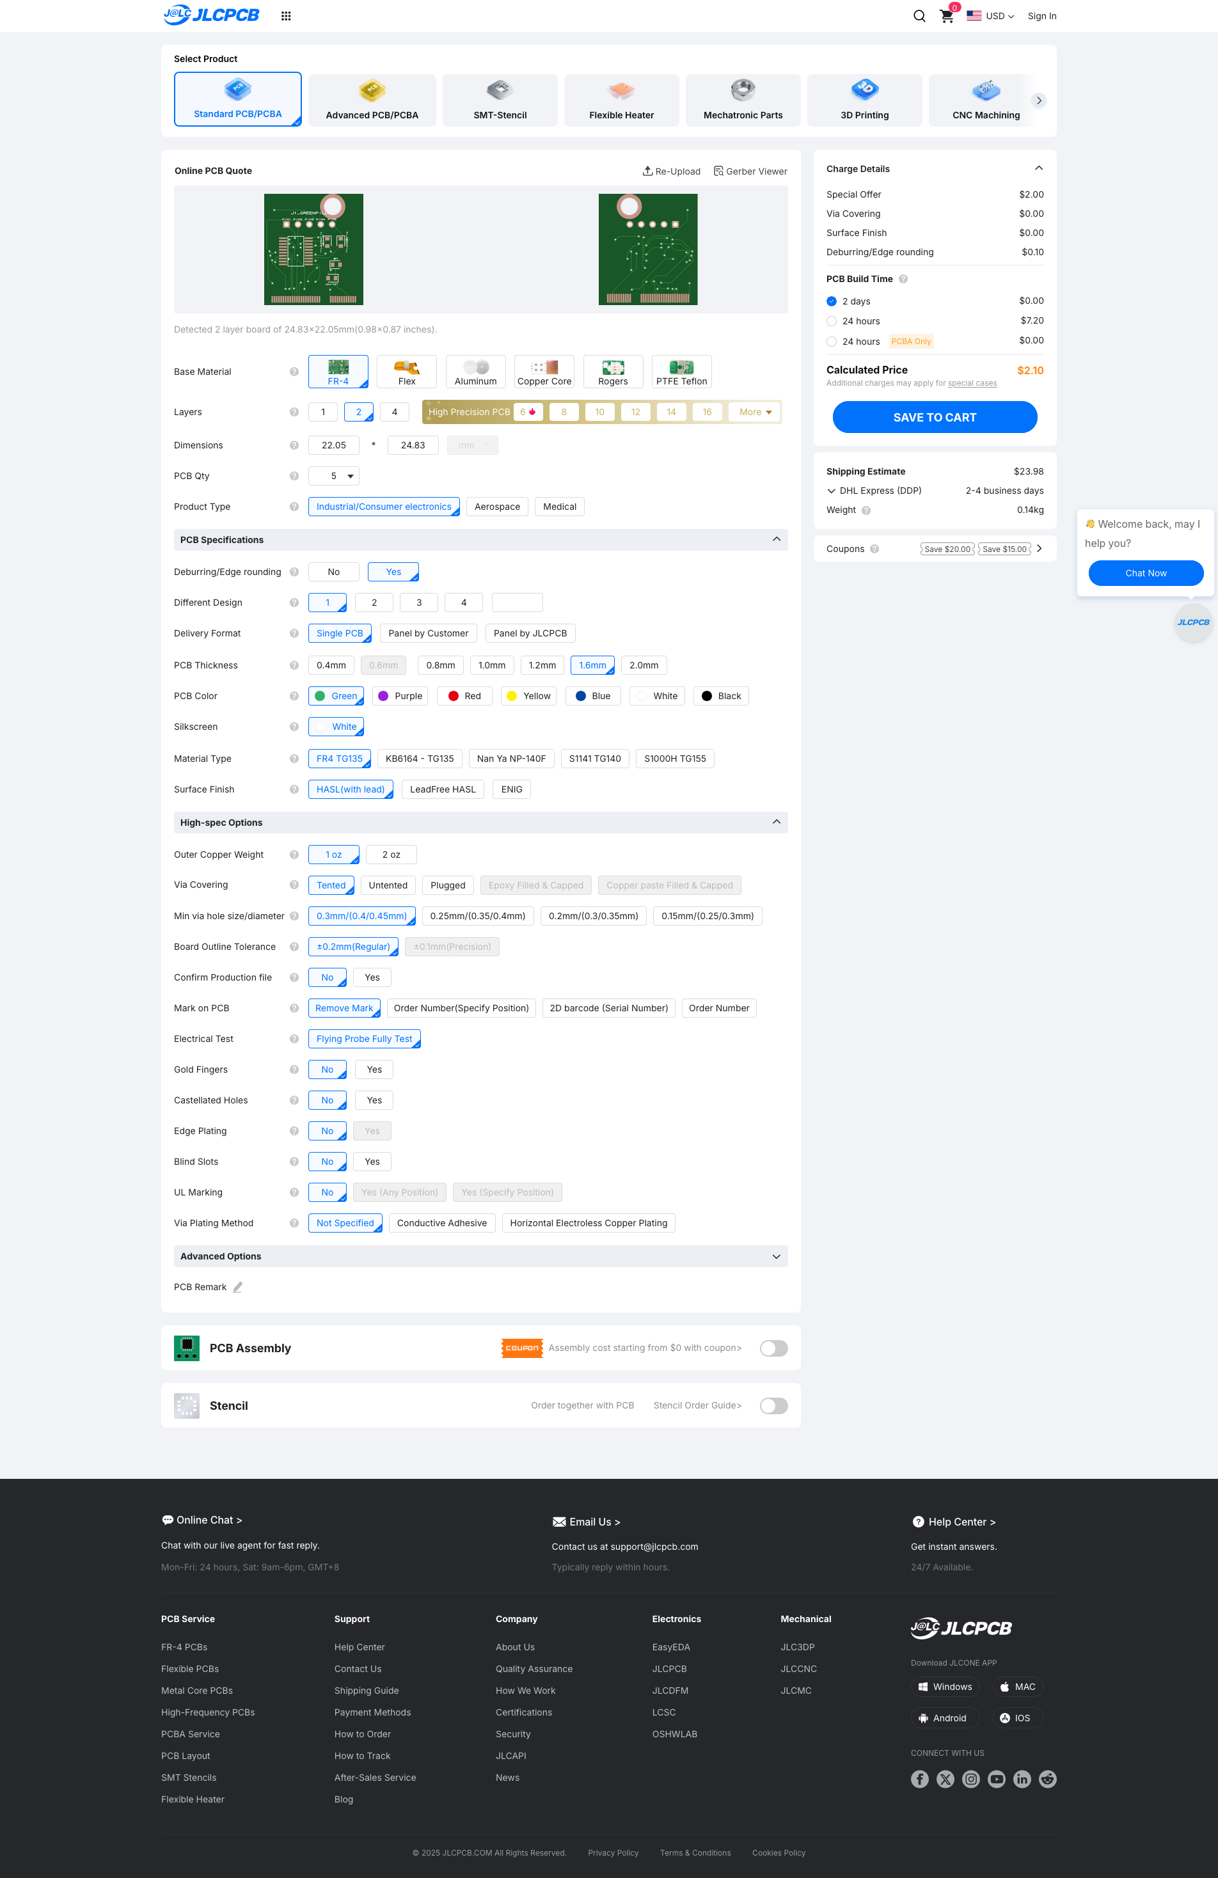The image size is (1218, 1878).
Task: Open X (Twitter) social icon
Action: coord(945,1779)
